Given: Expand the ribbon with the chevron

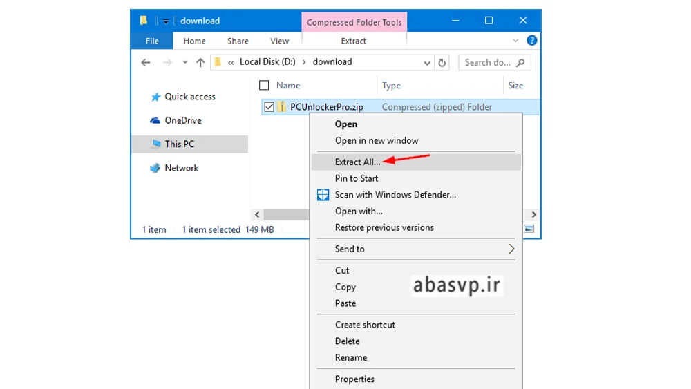Looking at the screenshot, I should [515, 41].
